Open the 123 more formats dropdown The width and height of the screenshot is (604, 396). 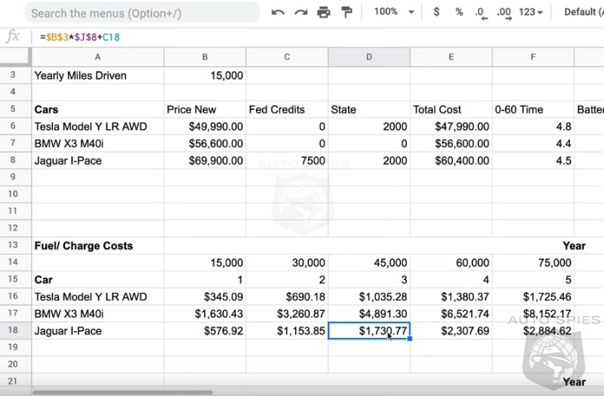click(x=532, y=12)
